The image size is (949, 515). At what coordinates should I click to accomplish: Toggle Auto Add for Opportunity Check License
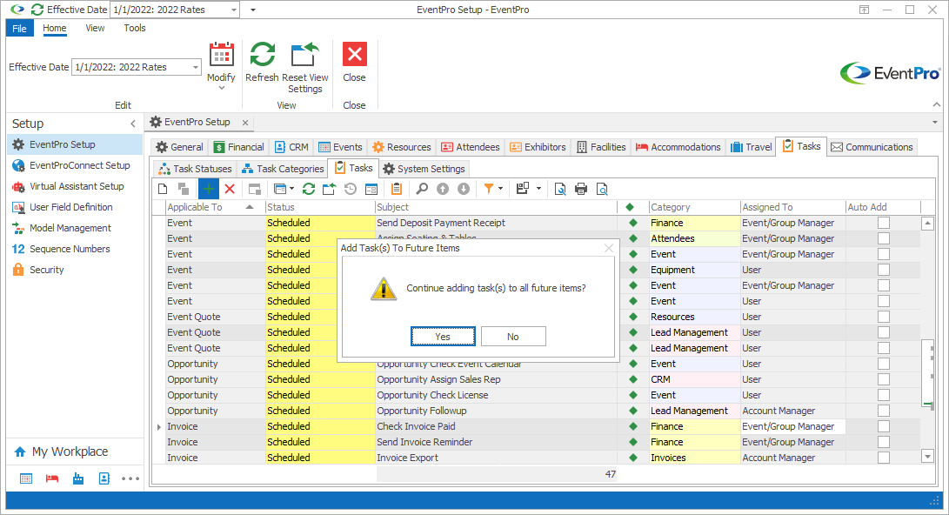point(884,395)
